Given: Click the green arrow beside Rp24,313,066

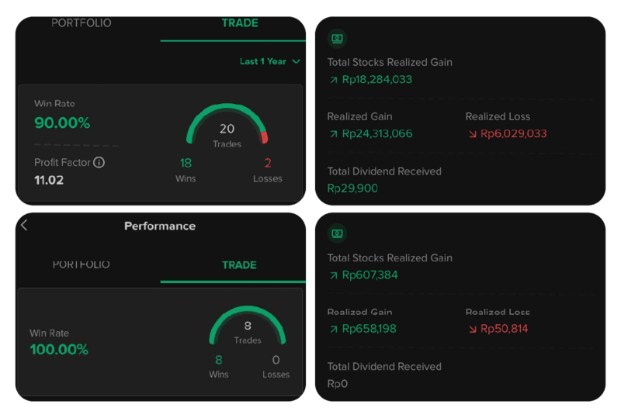Looking at the screenshot, I should click(x=333, y=134).
